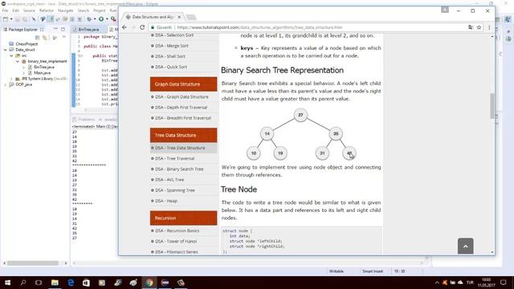Screen dimensions: 514x289
Task: Open DSA - Depth First Traversal link
Action: (181, 108)
